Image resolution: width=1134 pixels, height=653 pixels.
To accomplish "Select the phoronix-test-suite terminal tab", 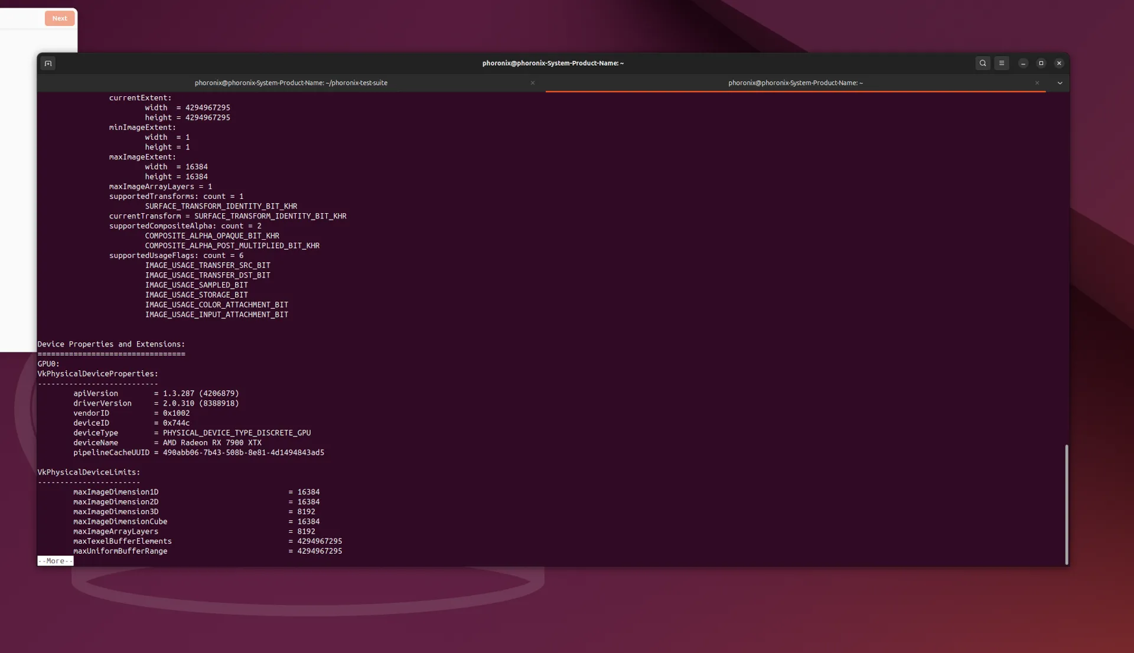I will pyautogui.click(x=291, y=81).
